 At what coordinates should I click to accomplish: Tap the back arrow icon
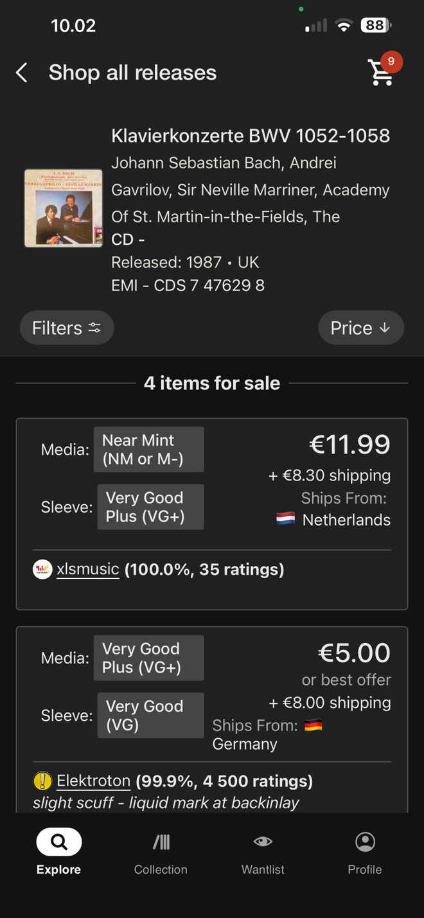[22, 73]
